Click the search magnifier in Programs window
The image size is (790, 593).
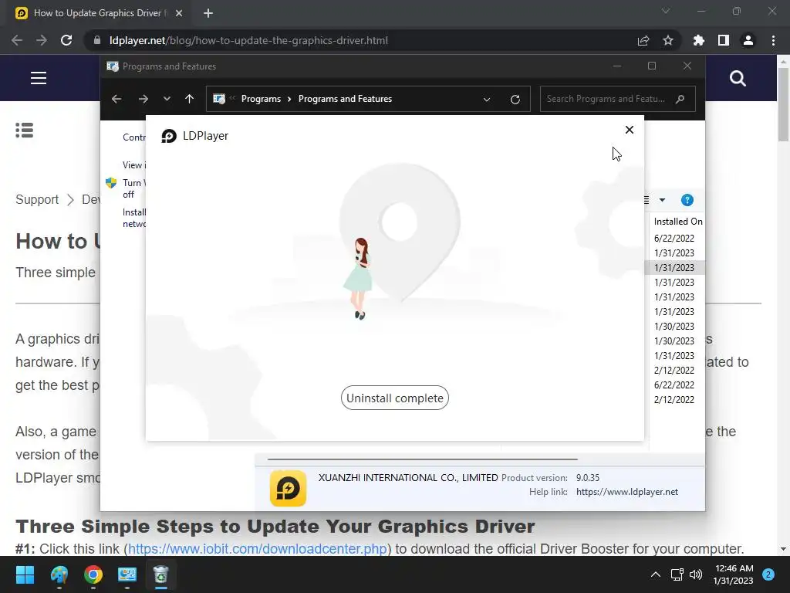(680, 99)
